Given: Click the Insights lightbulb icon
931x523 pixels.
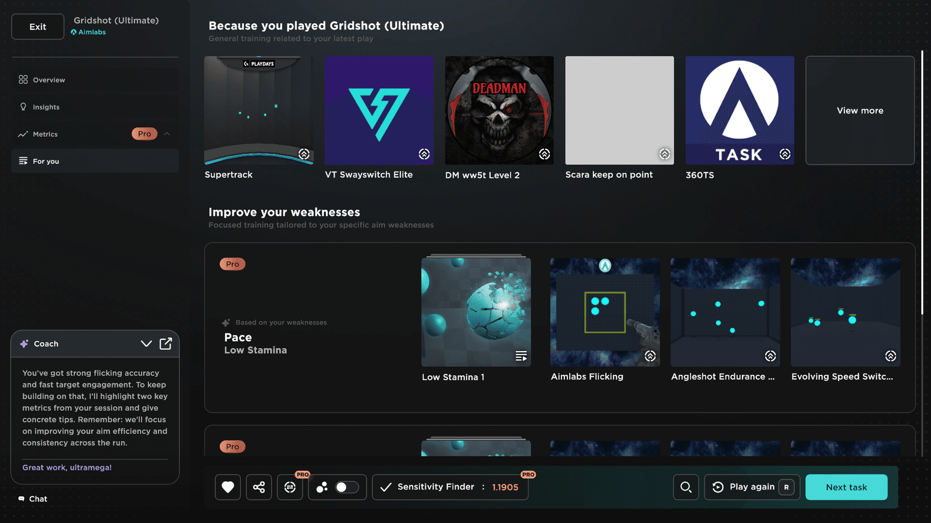Looking at the screenshot, I should [23, 107].
